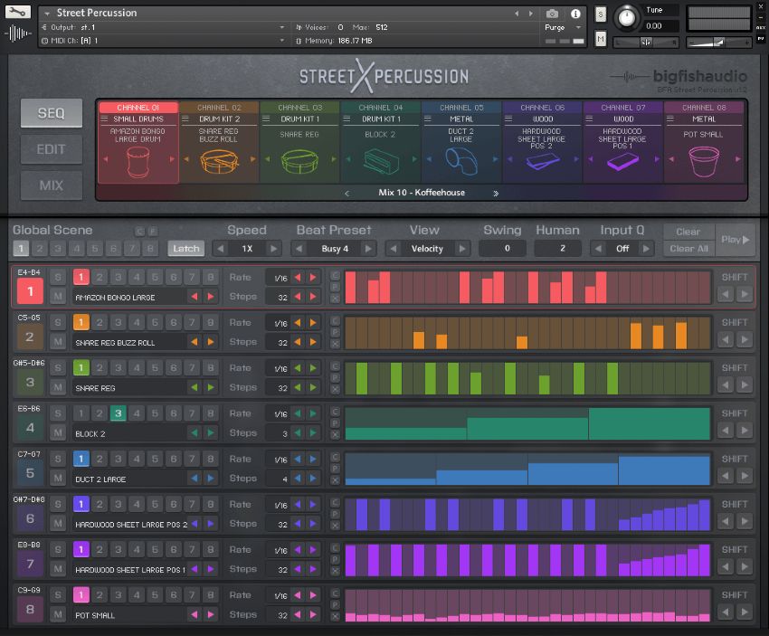769x636 pixels.
Task: Click the camera snapshot icon
Action: pyautogui.click(x=552, y=14)
